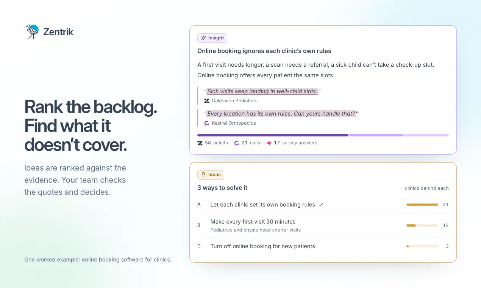Click the source icon beside Oakhaven Pediatrics
The height and width of the screenshot is (288, 481).
pyautogui.click(x=207, y=101)
